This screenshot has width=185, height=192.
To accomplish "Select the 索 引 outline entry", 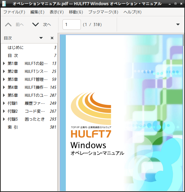I will [29, 127].
